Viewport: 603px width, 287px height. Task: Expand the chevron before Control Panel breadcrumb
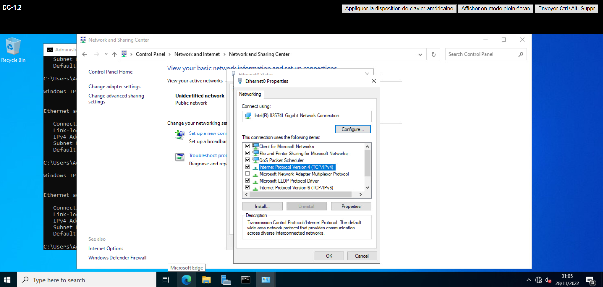click(131, 54)
